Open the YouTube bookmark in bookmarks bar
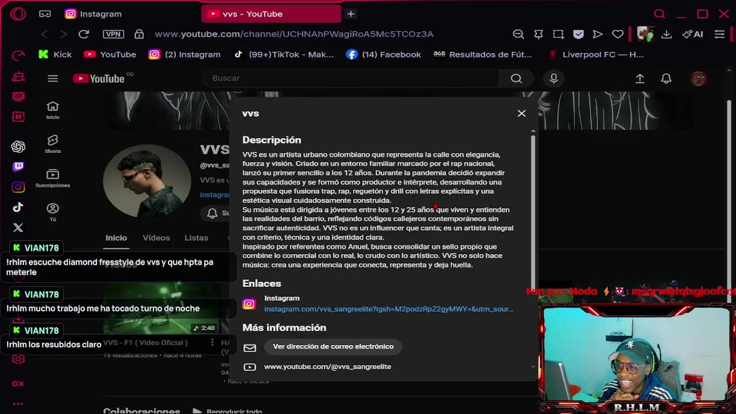 tap(110, 54)
